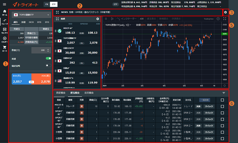Check the second SPDR Gold row checkbox
The height and width of the screenshot is (143, 238).
point(222,119)
